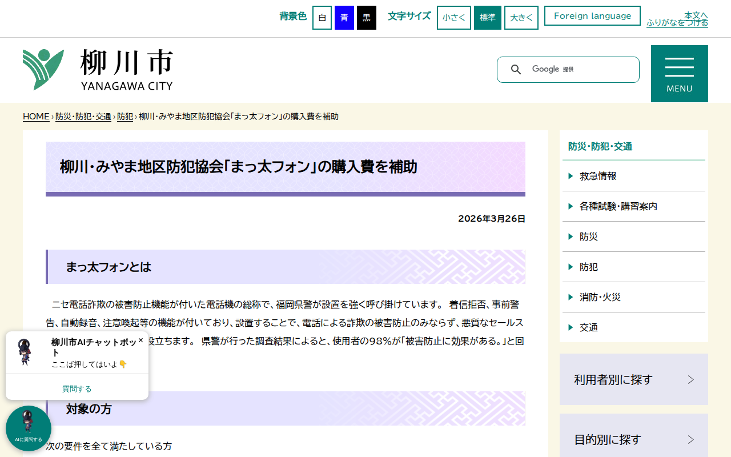
Task: Go to HOME breadcrumb link
Action: (x=36, y=117)
